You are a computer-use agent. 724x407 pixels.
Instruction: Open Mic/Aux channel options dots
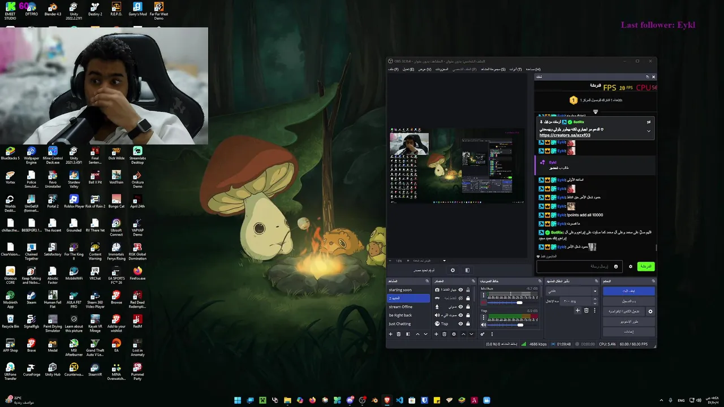[484, 295]
